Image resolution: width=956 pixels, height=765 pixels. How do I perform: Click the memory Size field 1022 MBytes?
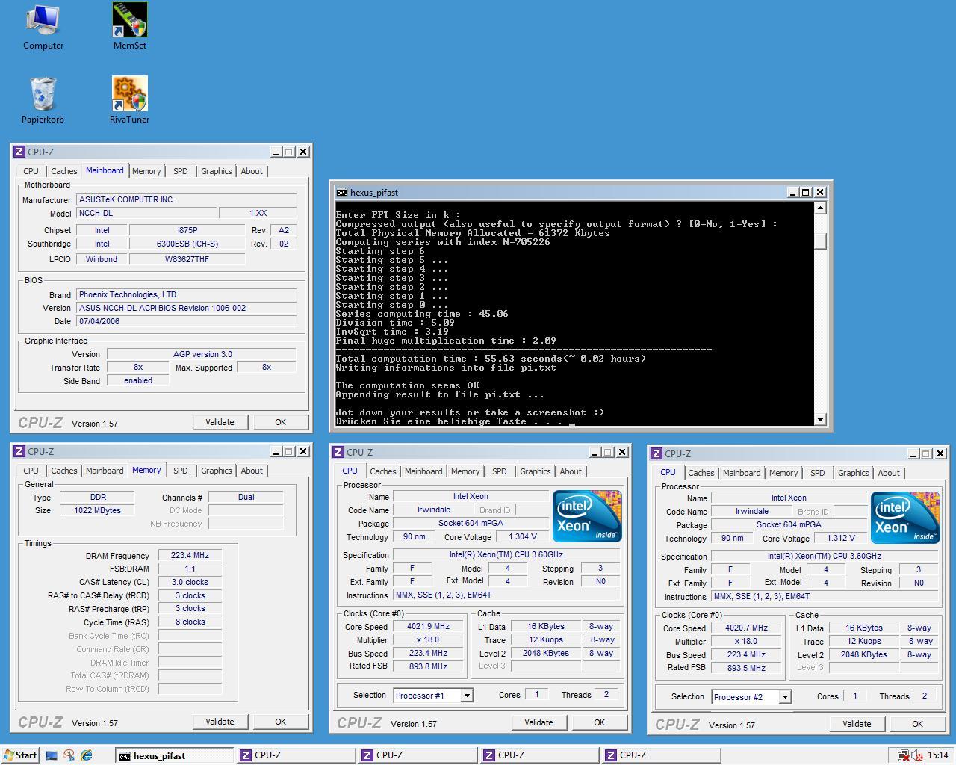coord(97,510)
